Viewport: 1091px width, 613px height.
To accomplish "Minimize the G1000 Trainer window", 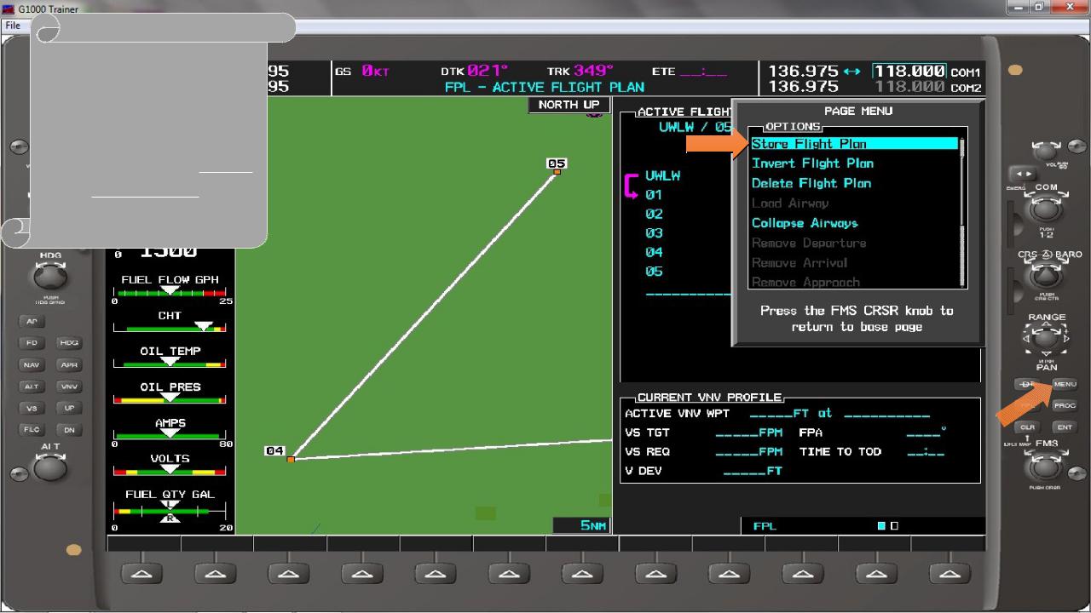I will [x=1019, y=7].
